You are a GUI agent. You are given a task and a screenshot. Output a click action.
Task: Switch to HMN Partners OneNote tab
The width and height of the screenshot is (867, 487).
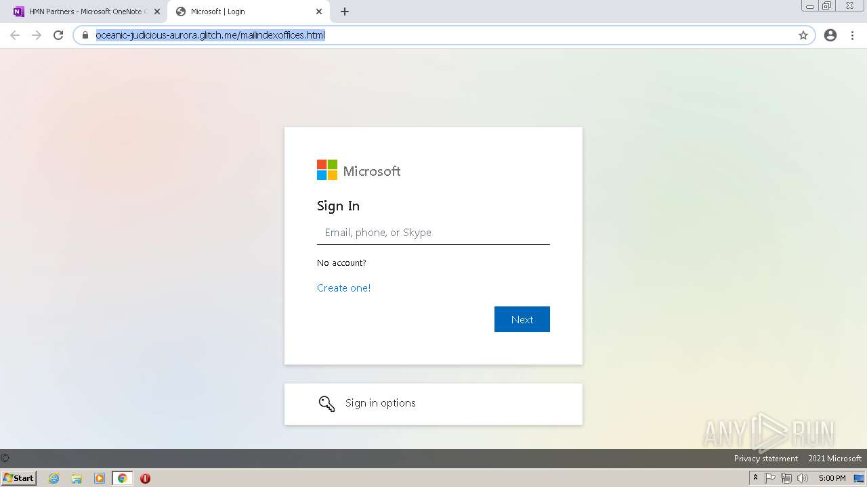point(85,11)
